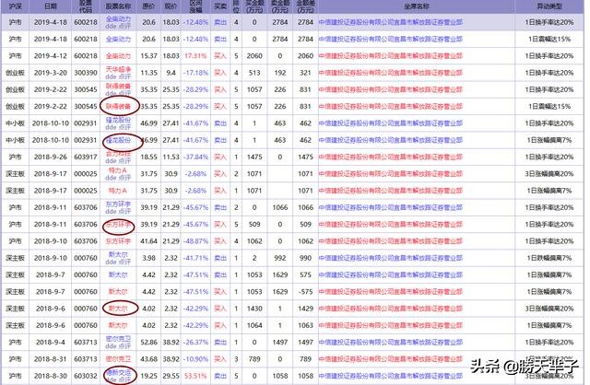Click the -17.18% change value

pyautogui.click(x=195, y=73)
